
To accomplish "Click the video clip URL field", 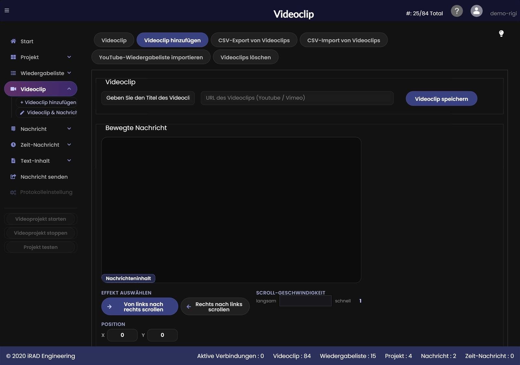I will (x=297, y=98).
